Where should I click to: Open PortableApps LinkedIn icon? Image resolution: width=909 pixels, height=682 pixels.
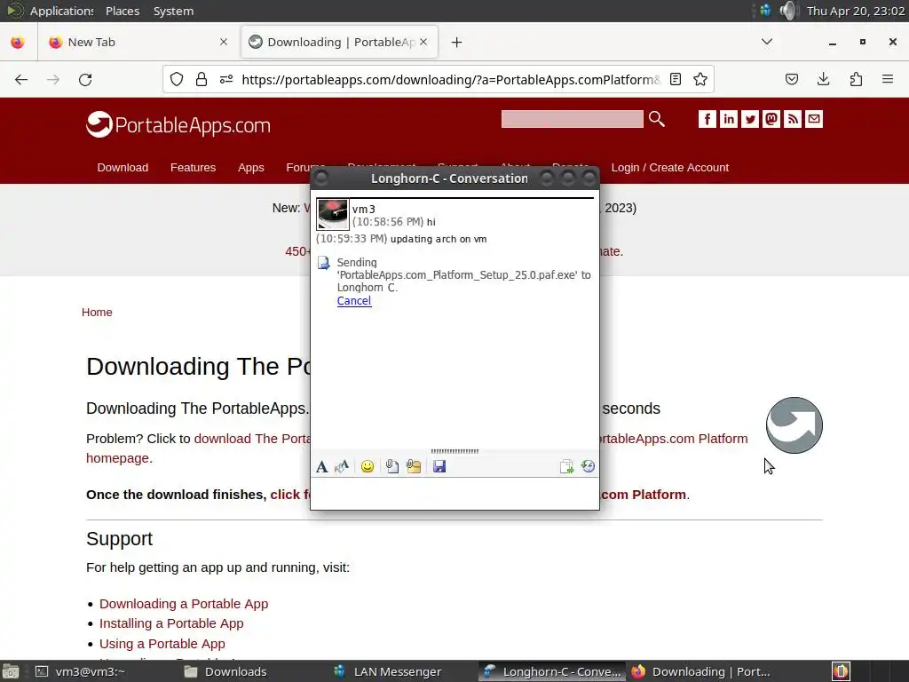pyautogui.click(x=729, y=119)
